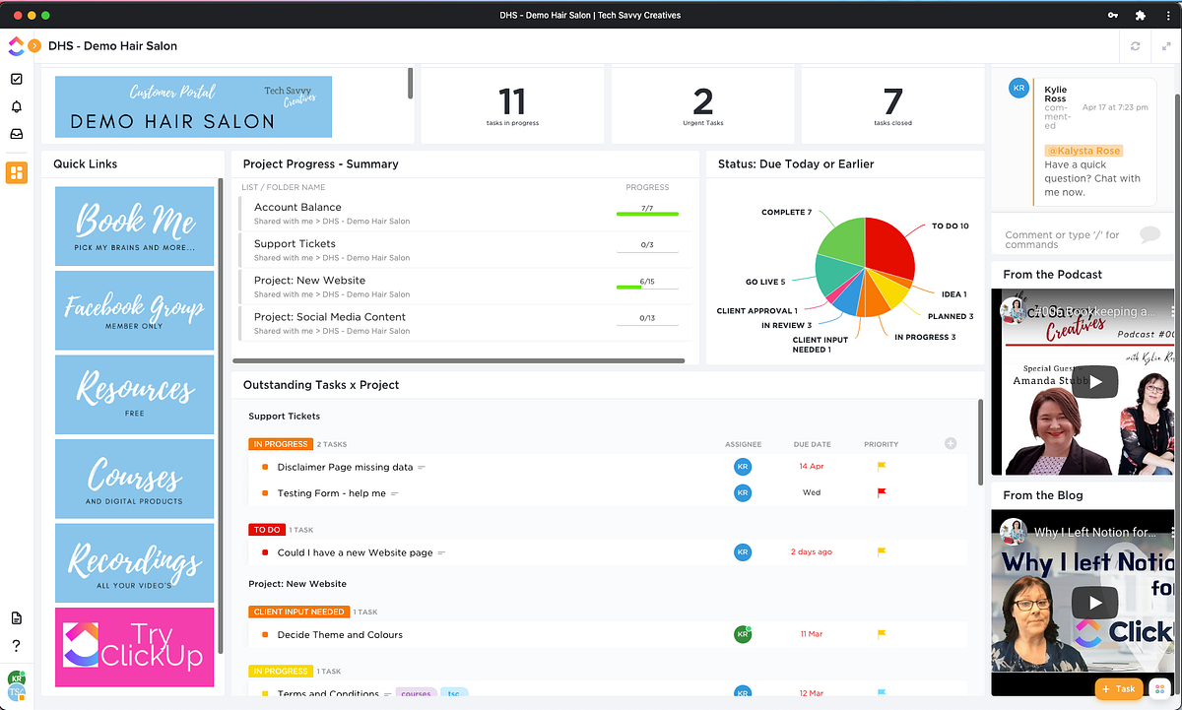Click the orange Dashboards icon in the sidebar
The height and width of the screenshot is (710, 1182).
pyautogui.click(x=16, y=173)
